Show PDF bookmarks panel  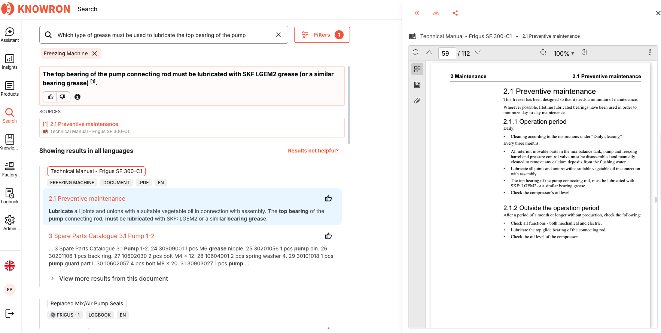417,85
